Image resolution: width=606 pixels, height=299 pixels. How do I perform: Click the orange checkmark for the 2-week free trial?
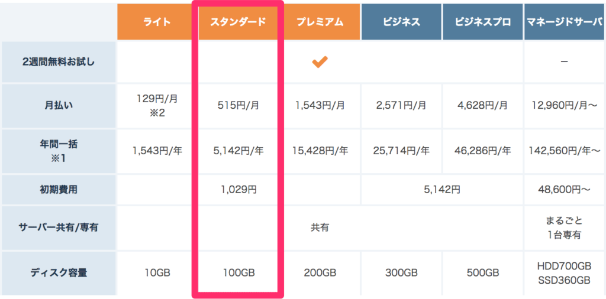point(320,61)
